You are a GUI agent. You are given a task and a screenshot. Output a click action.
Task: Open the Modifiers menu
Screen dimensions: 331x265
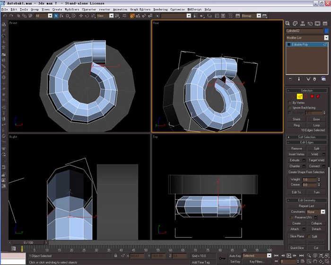coord(72,9)
